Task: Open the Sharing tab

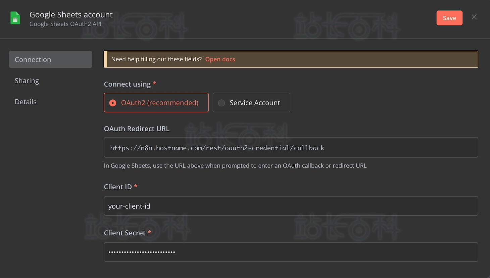Action: [27, 81]
